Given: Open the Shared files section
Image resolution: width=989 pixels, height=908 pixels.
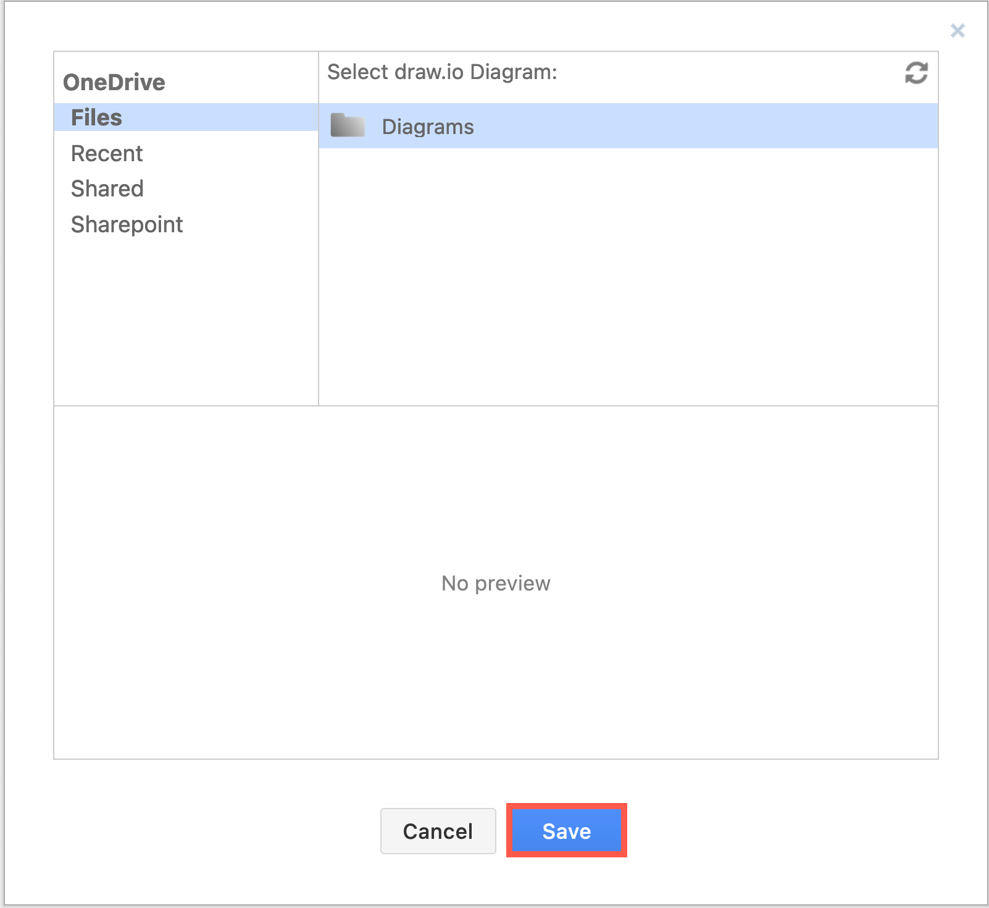Looking at the screenshot, I should coord(106,188).
